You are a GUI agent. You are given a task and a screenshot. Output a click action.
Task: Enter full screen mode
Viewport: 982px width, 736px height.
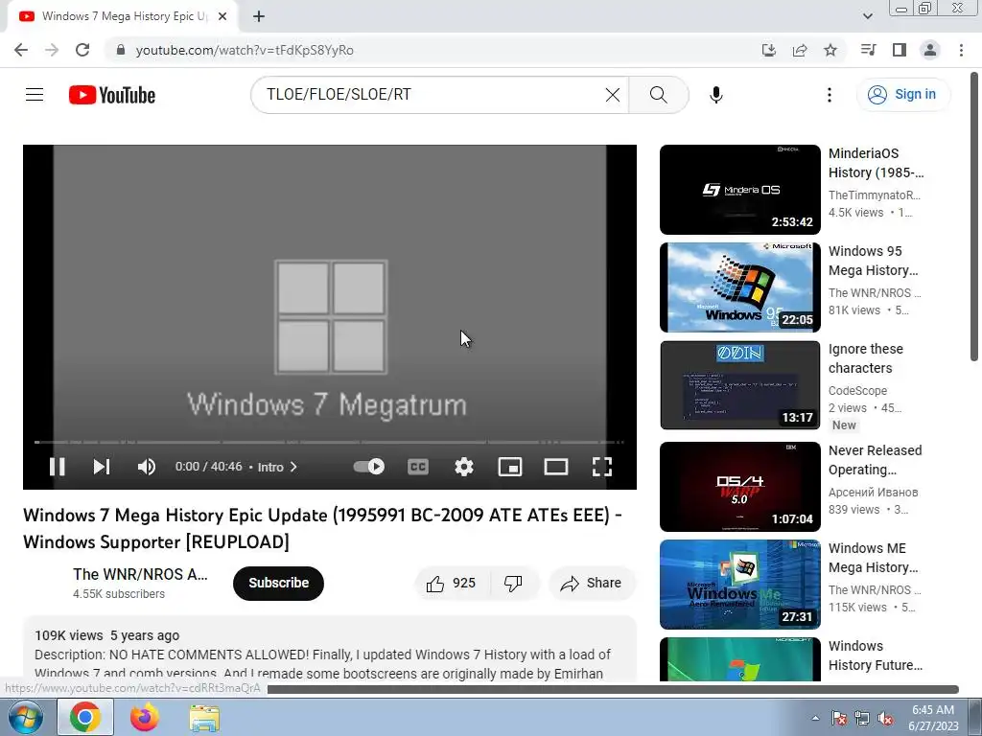[602, 467]
